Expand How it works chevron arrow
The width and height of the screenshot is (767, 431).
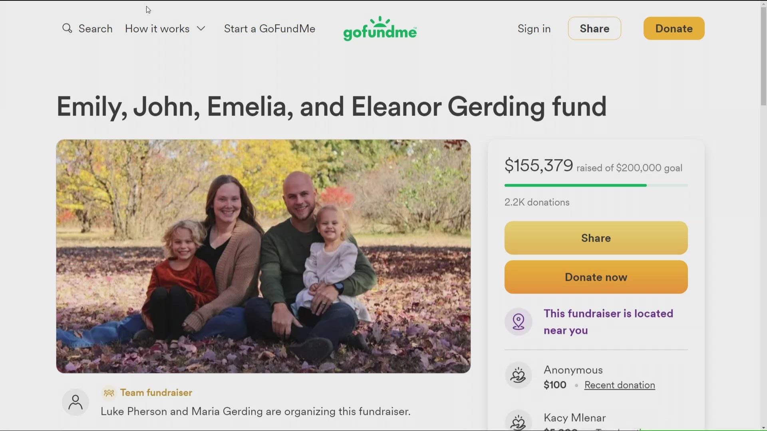click(x=202, y=28)
